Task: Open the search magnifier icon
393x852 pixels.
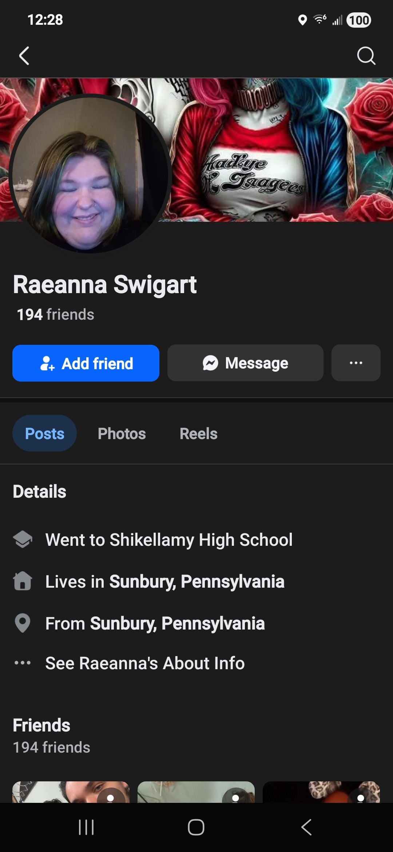Action: (x=366, y=56)
